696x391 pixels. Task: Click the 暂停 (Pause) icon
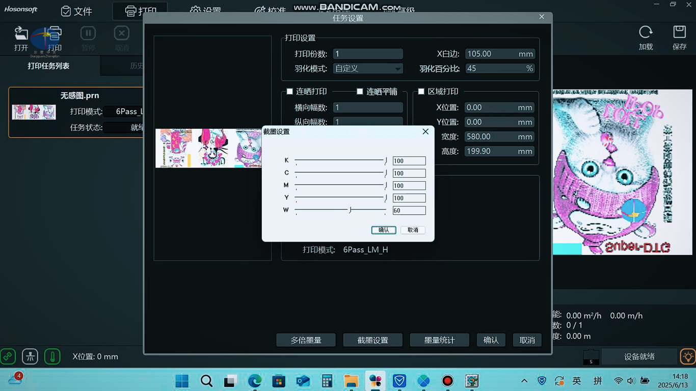(x=88, y=34)
